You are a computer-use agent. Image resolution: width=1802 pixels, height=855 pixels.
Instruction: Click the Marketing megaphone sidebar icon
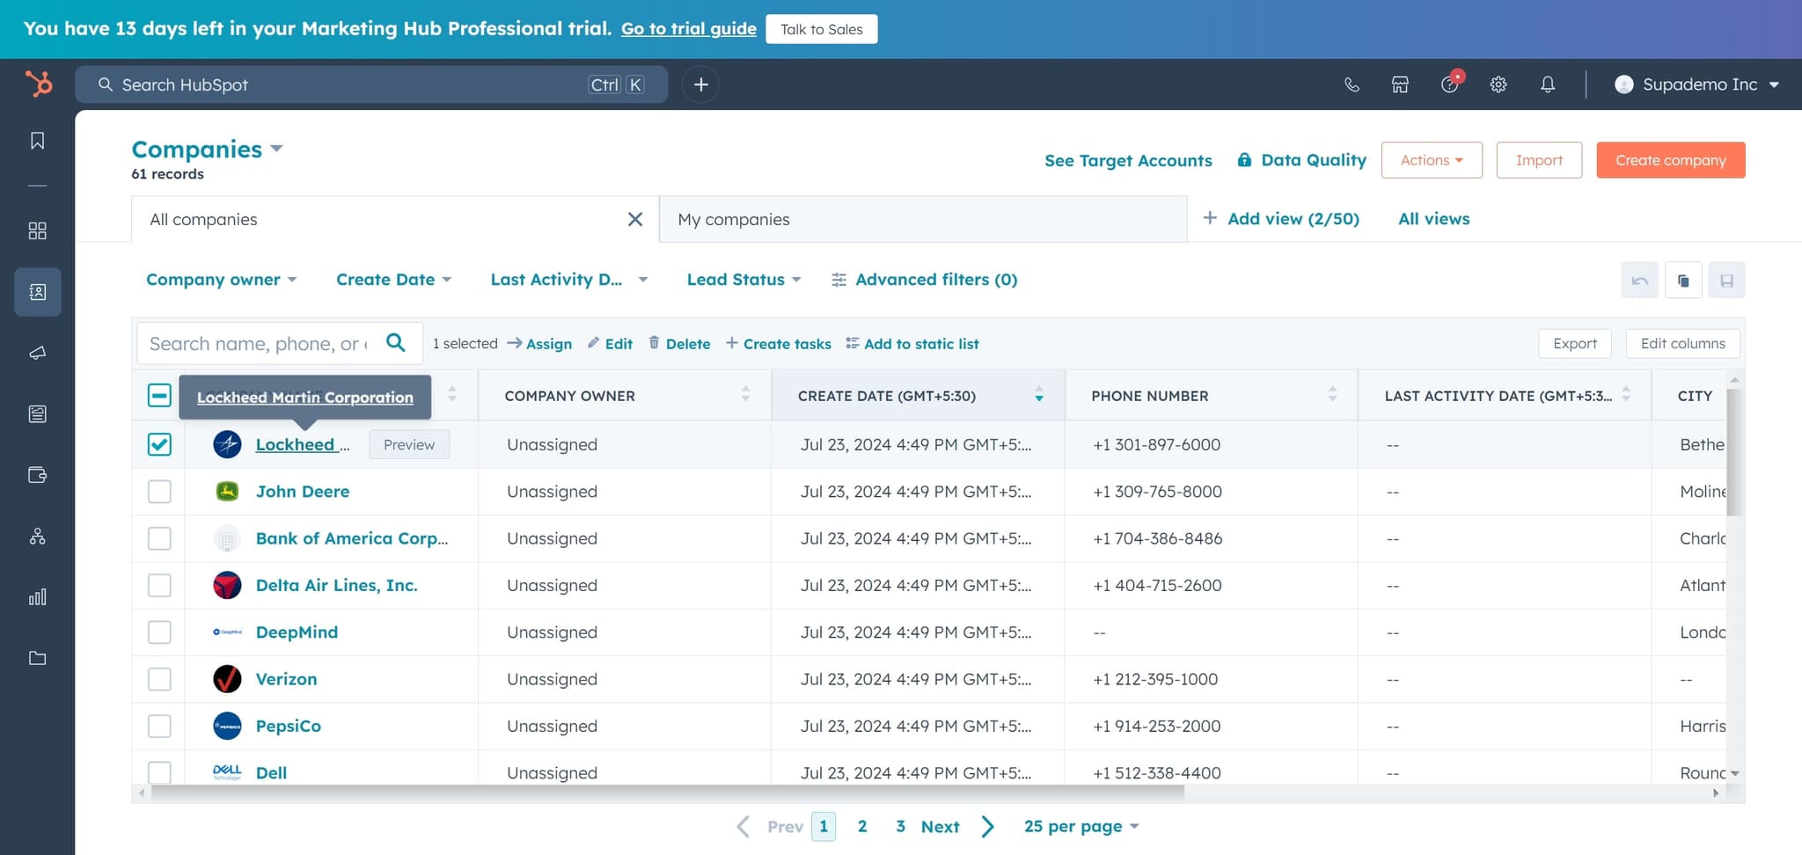pos(37,353)
